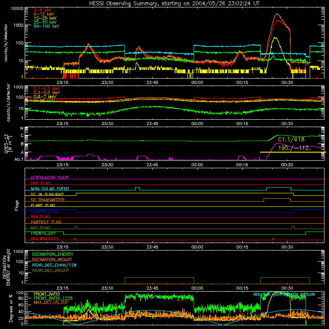Click the FRONT_RATIO_1225 legend label
The image size is (329, 329).
pos(53,298)
